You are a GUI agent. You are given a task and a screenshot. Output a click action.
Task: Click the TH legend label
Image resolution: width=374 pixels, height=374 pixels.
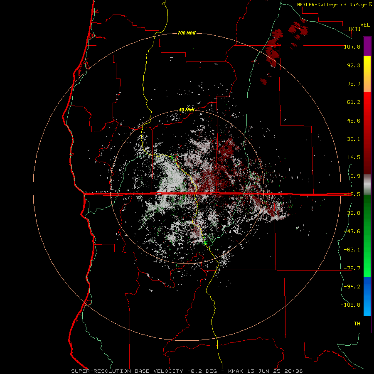(x=357, y=323)
